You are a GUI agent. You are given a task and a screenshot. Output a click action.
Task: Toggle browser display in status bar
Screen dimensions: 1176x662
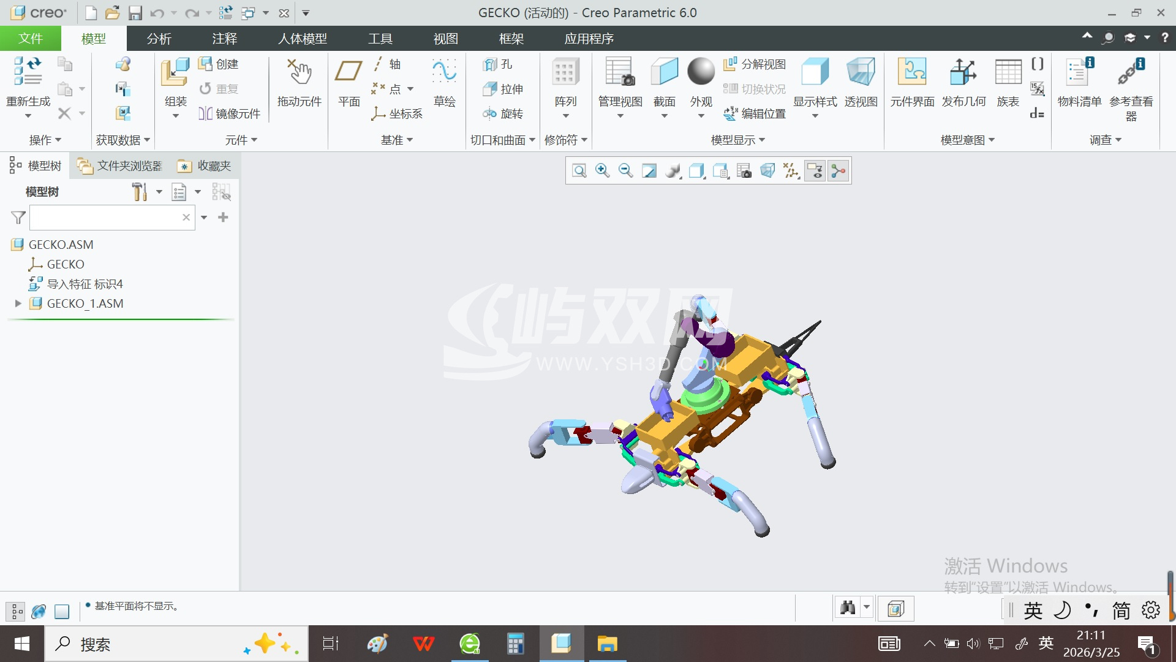[x=39, y=611]
